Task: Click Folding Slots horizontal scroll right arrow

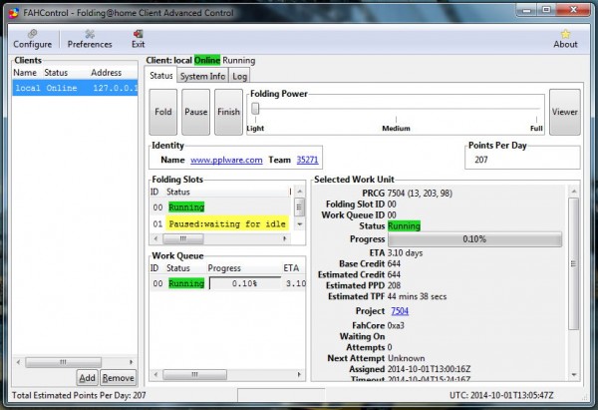Action: point(285,238)
